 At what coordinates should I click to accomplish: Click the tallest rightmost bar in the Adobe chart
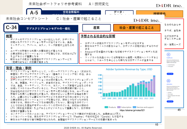pos(154,86)
